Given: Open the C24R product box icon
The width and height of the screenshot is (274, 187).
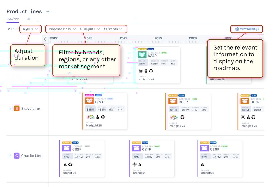Looking at the screenshot, I should pos(136,148).
